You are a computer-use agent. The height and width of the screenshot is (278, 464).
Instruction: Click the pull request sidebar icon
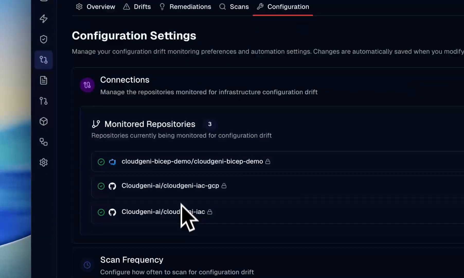43,101
